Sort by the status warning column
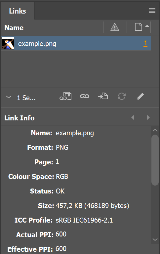This screenshot has height=254, width=160. 115,27
